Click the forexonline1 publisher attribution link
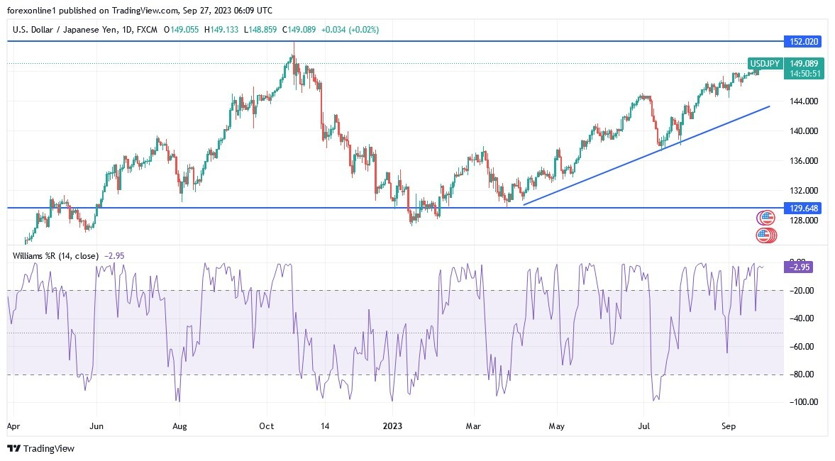The height and width of the screenshot is (461, 835). [x=32, y=11]
